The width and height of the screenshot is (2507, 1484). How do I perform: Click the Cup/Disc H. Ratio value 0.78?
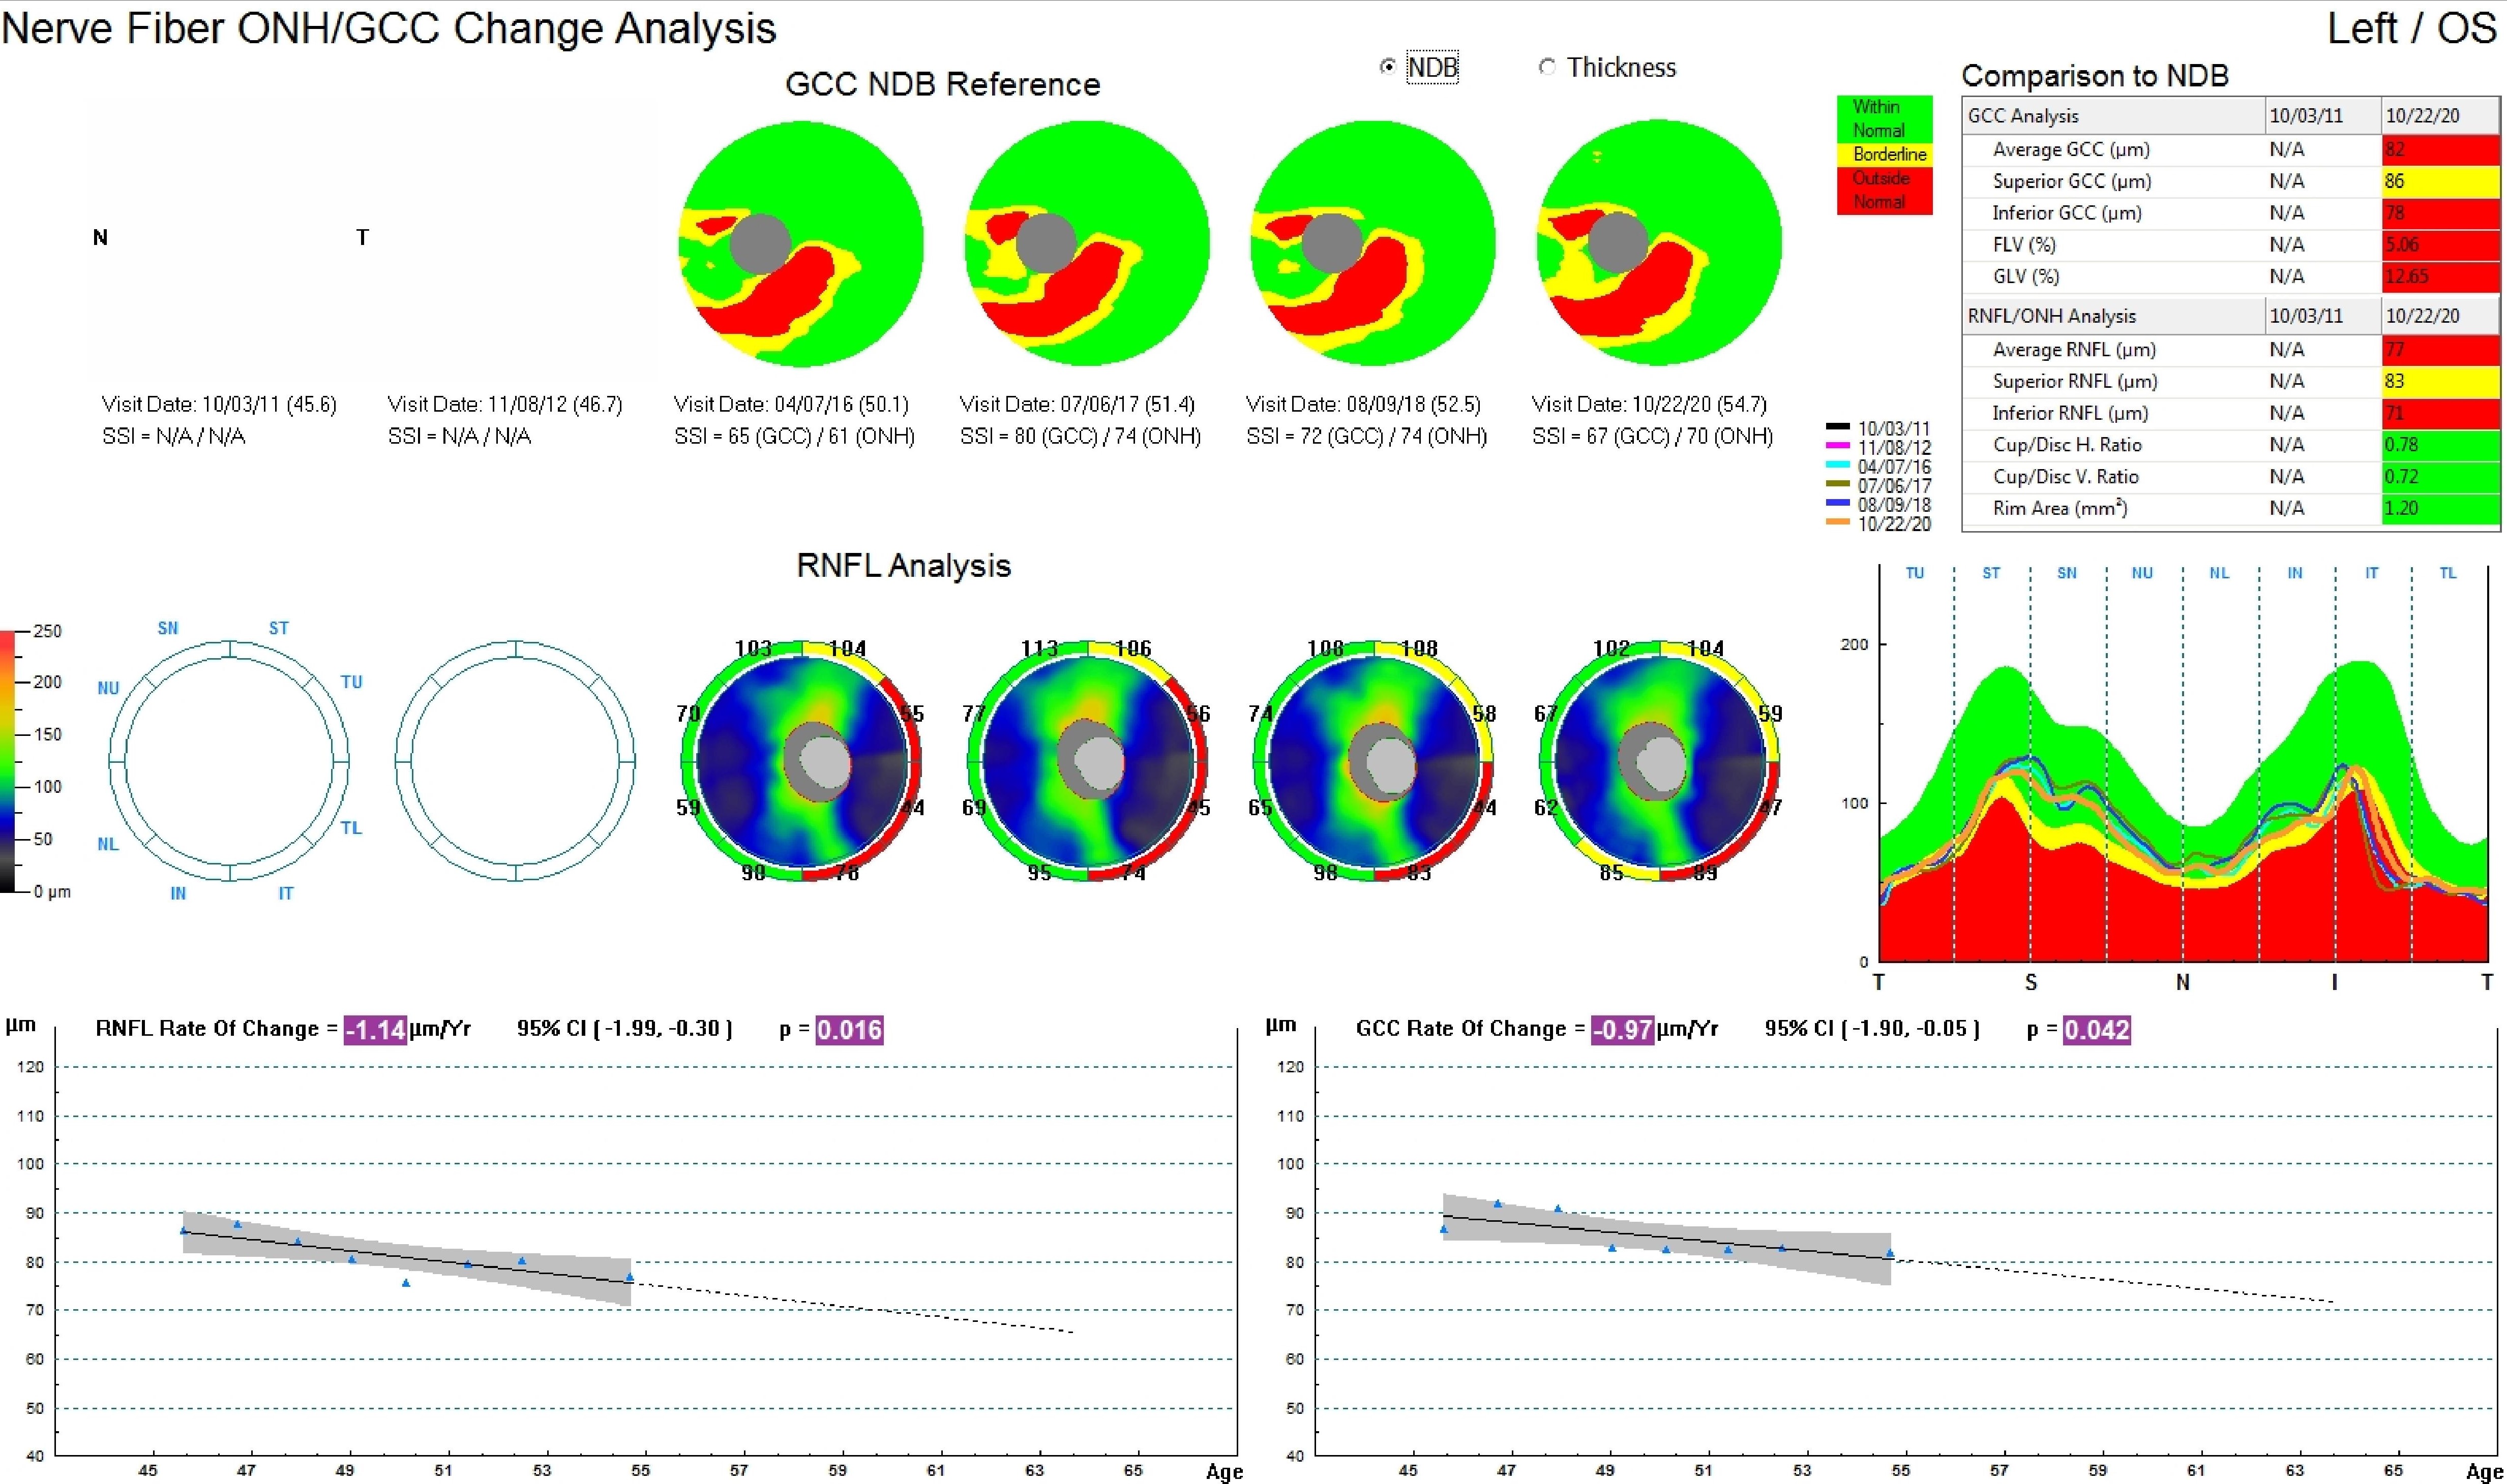2440,445
